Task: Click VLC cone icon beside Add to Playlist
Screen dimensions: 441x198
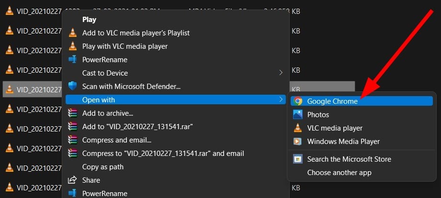Action: (73, 33)
